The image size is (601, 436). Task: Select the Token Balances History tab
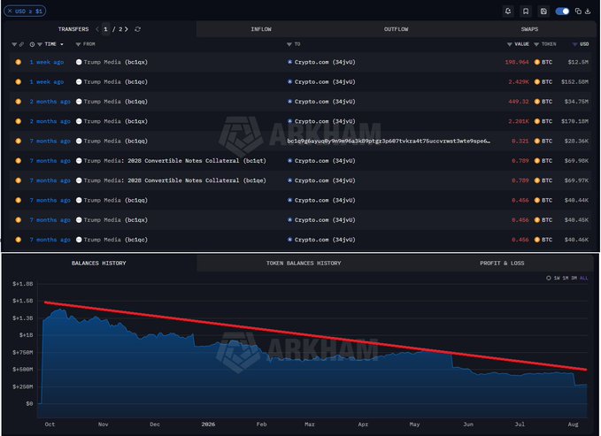[304, 264]
